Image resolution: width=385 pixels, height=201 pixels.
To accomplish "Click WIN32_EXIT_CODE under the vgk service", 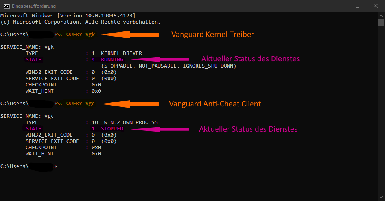I will pos(49,72).
